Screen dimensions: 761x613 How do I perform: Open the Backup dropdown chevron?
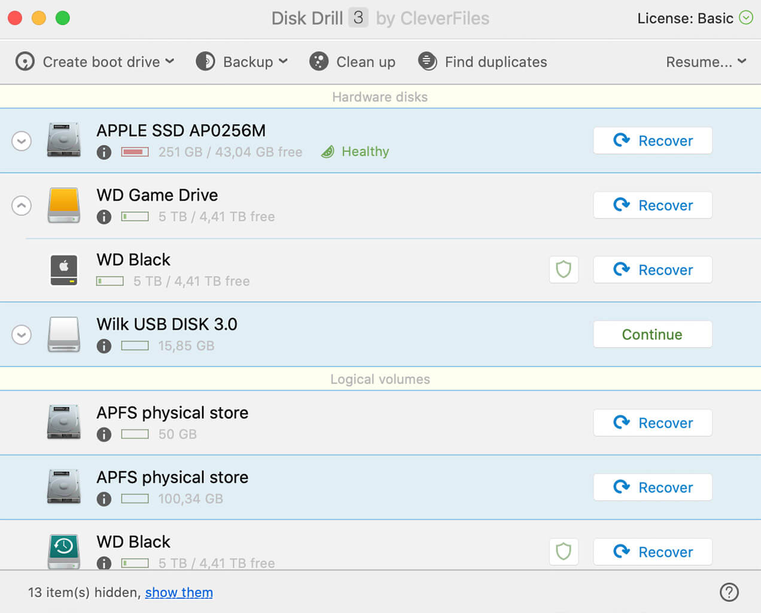[x=282, y=62]
